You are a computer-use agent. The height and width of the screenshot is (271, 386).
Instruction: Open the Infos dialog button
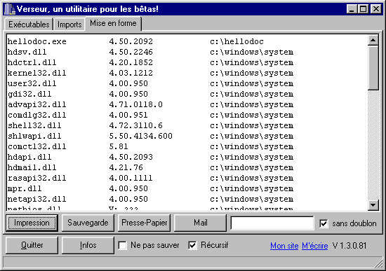pyautogui.click(x=88, y=245)
